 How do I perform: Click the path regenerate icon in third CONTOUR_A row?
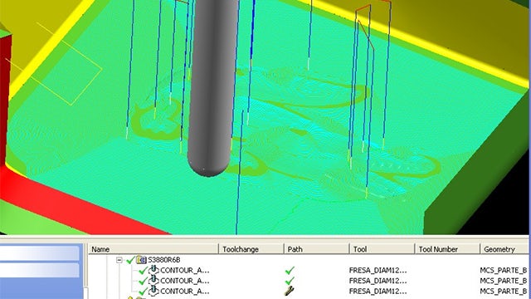point(289,291)
